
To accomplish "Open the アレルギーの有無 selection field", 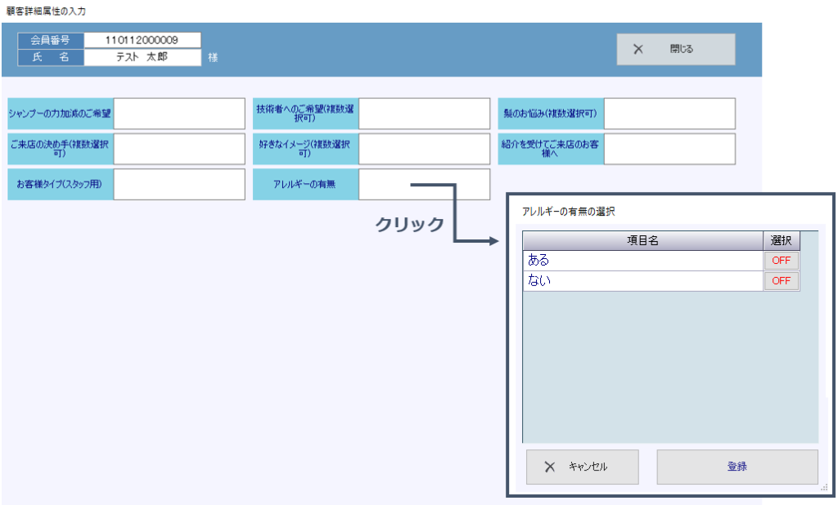I will 424,185.
